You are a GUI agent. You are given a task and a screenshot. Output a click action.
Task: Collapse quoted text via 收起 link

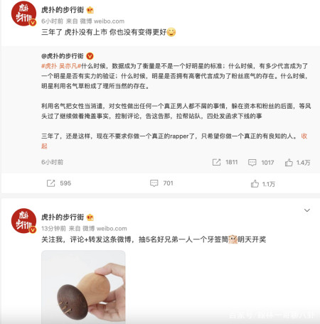tap(304, 136)
